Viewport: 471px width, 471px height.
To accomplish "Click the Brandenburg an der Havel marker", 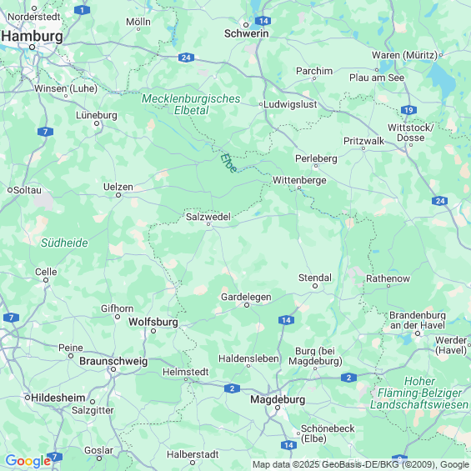I will pos(418,333).
